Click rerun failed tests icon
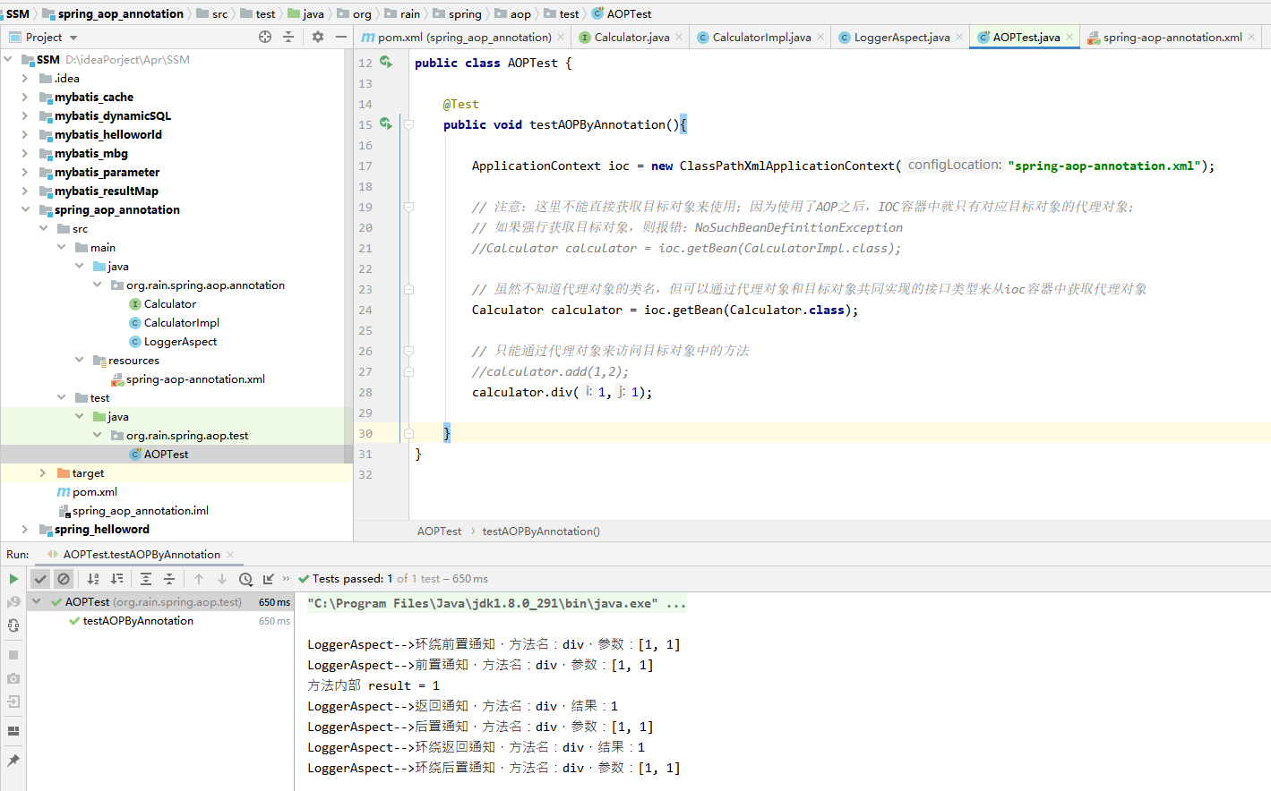This screenshot has width=1271, height=791. pos(13,602)
